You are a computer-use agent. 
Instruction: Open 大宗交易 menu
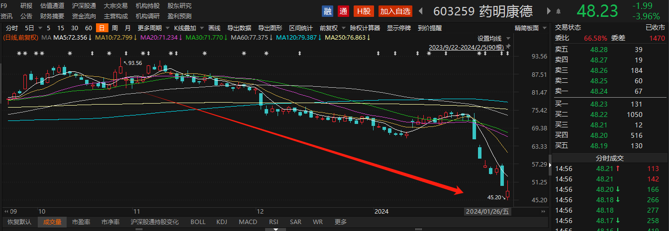pyautogui.click(x=116, y=6)
